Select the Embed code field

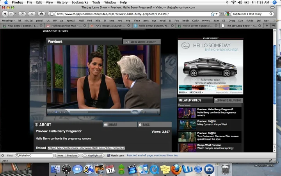tap(86, 148)
